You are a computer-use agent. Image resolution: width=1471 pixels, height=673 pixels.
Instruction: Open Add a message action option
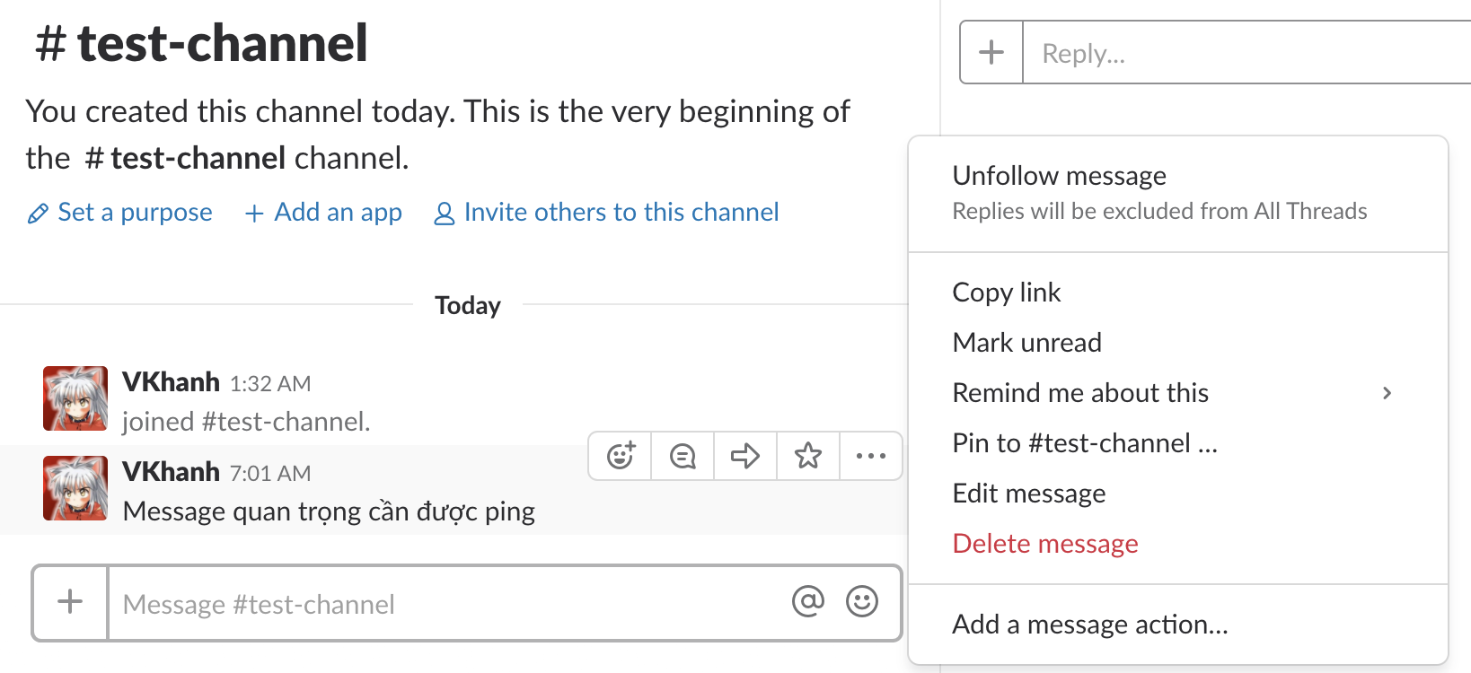pos(1089,625)
